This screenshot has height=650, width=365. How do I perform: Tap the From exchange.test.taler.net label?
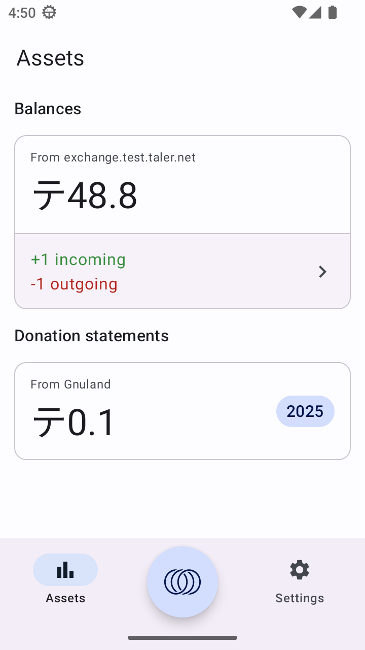(113, 157)
